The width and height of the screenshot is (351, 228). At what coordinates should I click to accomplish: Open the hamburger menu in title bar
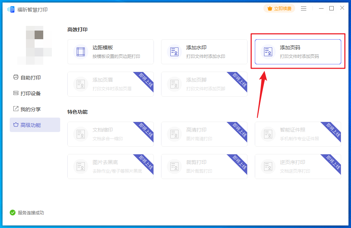pyautogui.click(x=304, y=8)
